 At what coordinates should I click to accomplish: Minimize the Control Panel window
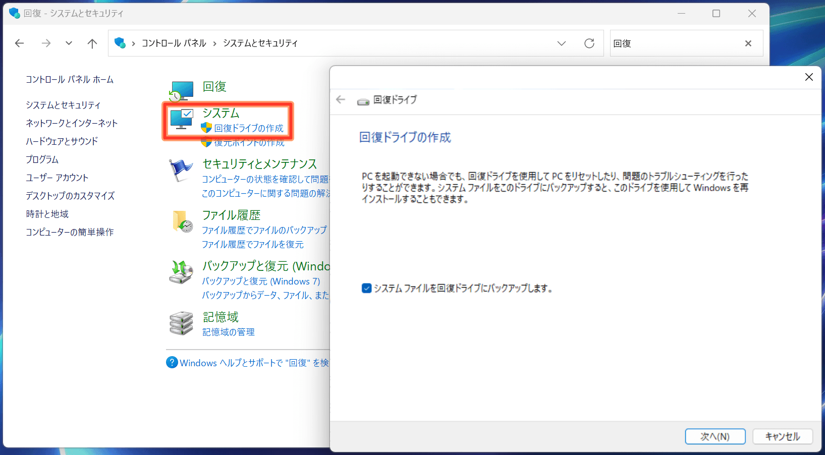click(681, 14)
